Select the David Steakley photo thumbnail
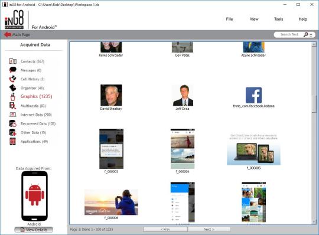 click(111, 95)
